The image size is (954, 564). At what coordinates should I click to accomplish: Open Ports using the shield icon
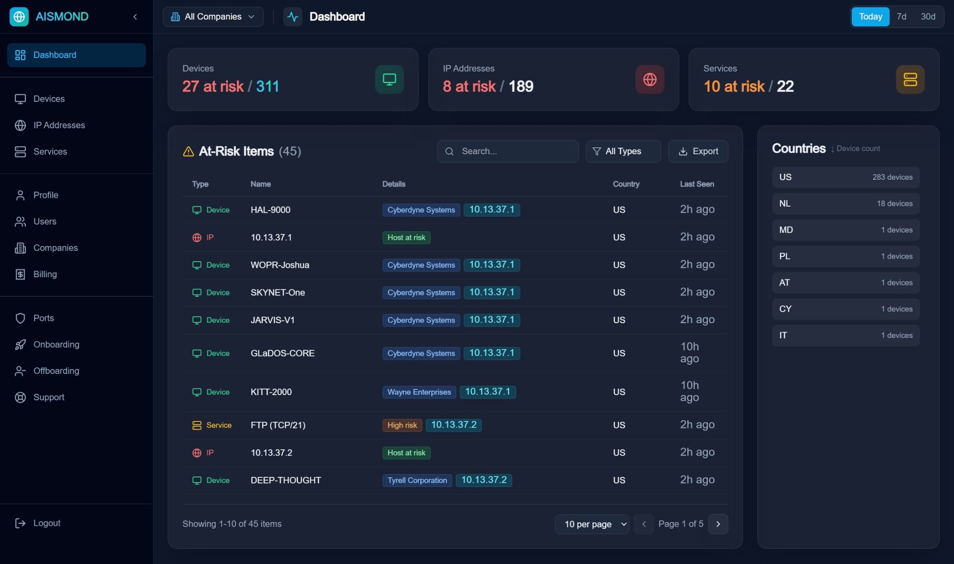[21, 318]
